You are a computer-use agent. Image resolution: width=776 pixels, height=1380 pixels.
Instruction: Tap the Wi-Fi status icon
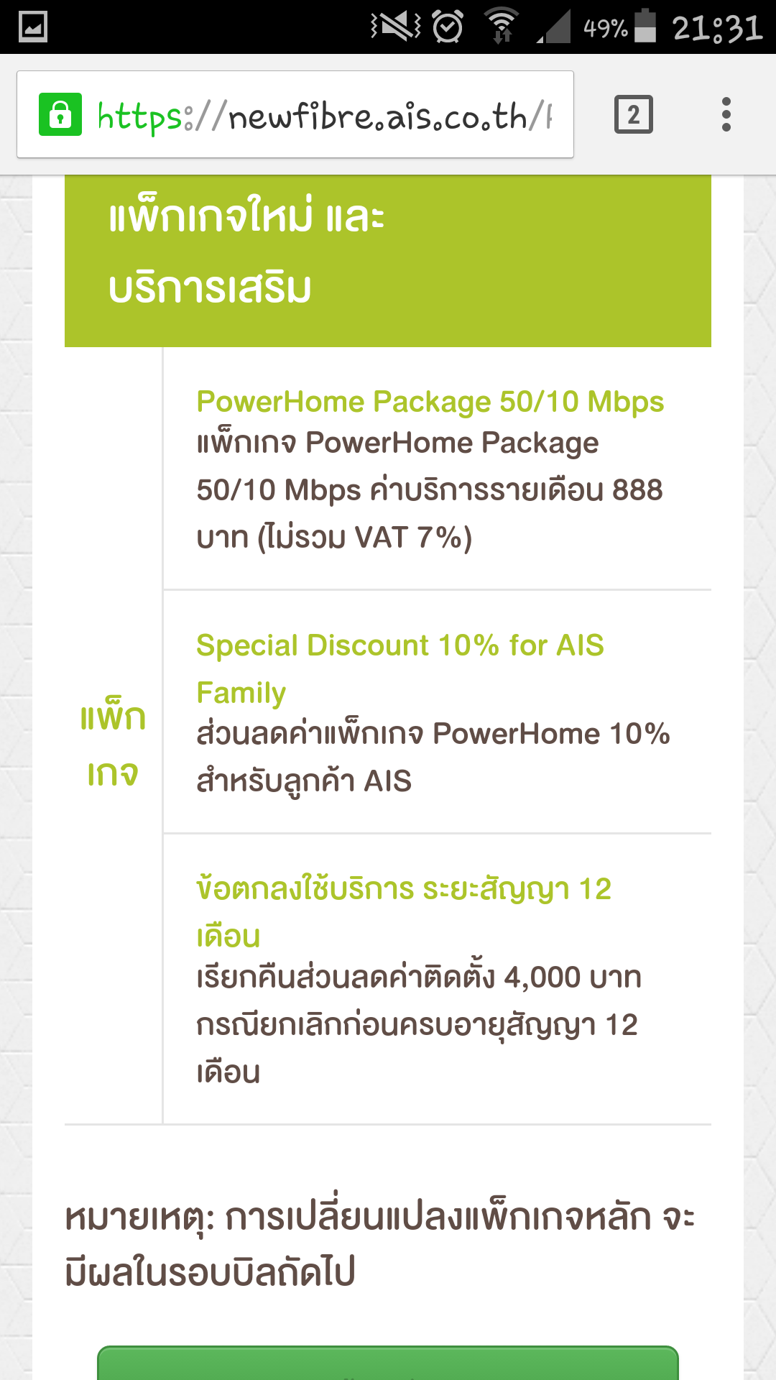tap(502, 26)
